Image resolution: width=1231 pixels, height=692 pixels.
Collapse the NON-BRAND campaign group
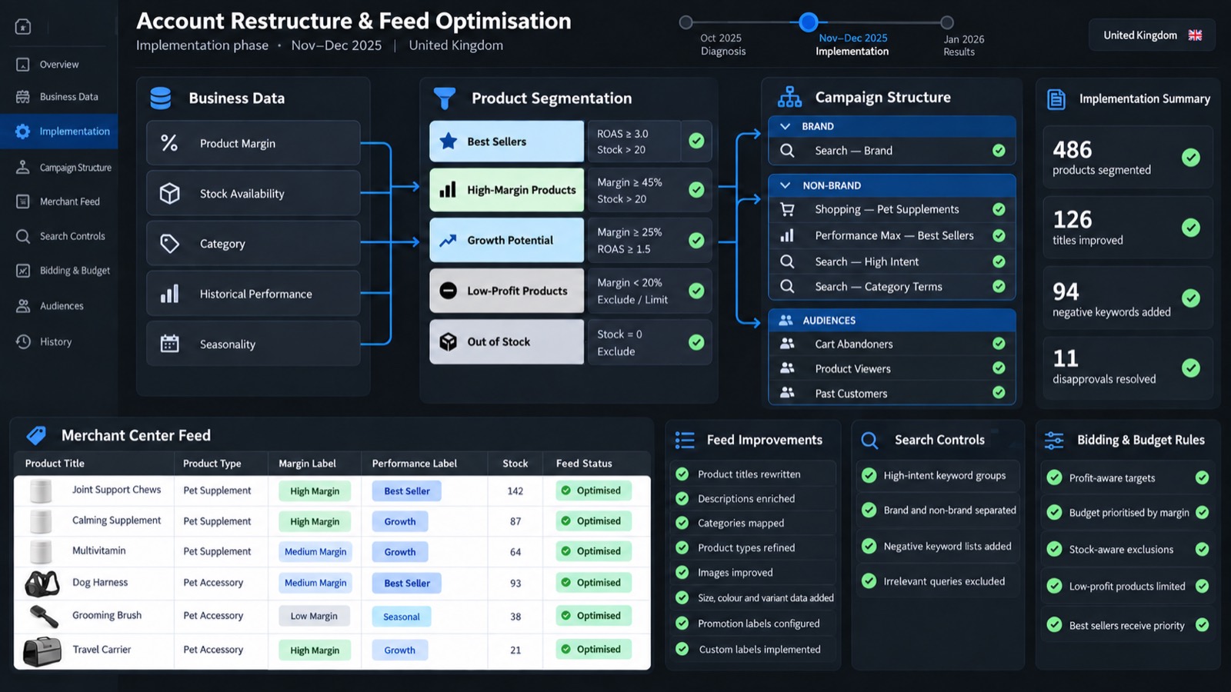(x=785, y=185)
